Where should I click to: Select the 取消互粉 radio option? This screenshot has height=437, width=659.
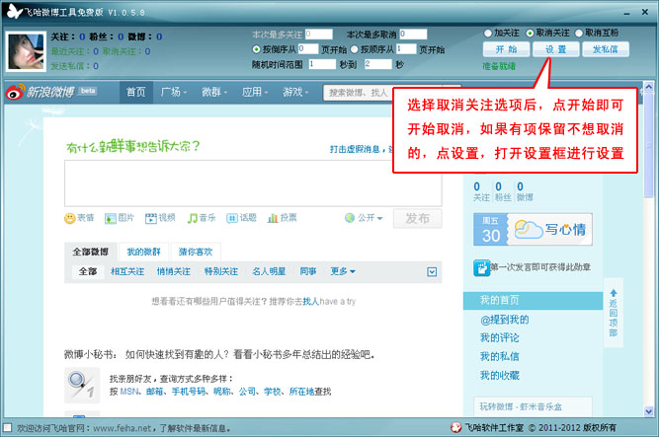[x=579, y=33]
